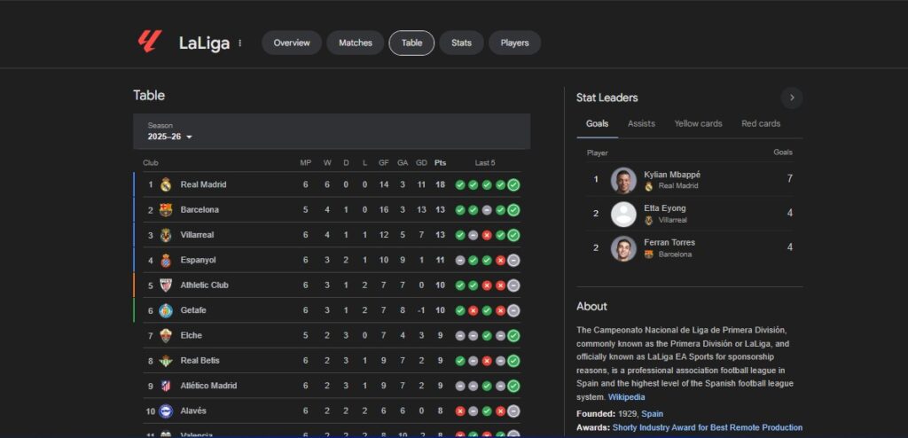Click the LaLiga logo icon

click(148, 42)
